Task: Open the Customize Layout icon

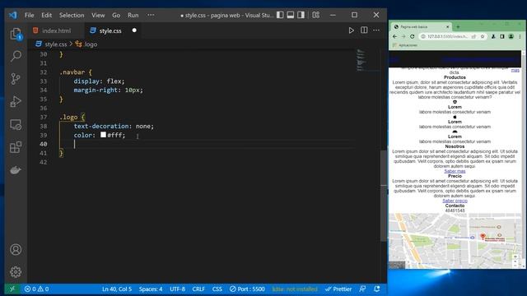Action: (315, 15)
